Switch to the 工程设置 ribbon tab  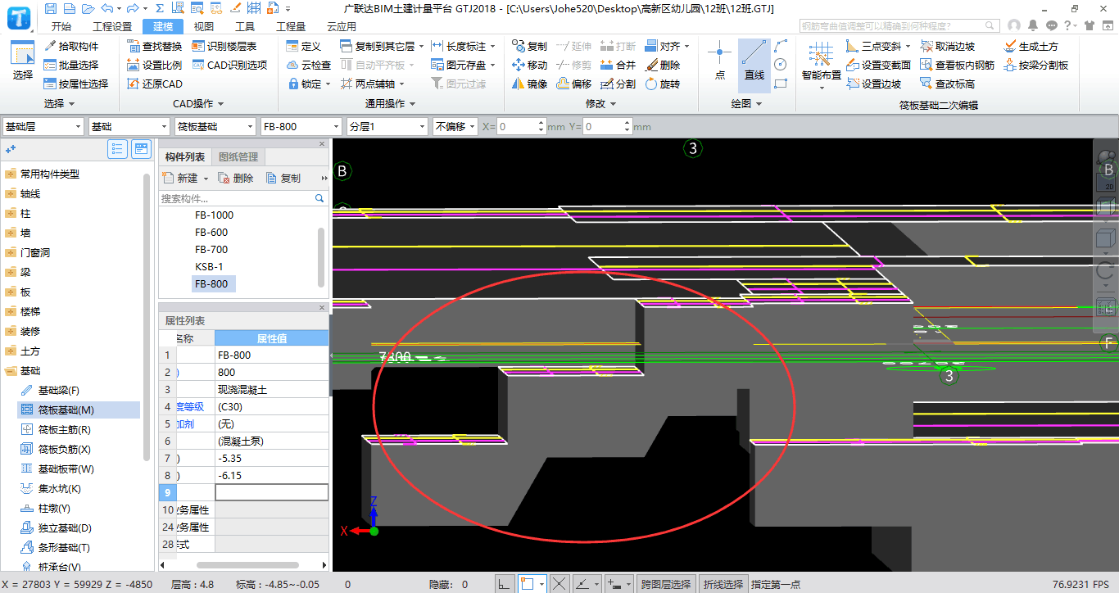[112, 26]
